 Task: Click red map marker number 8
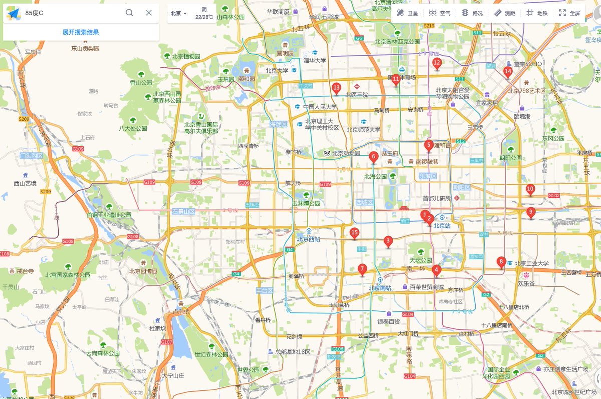point(501,262)
